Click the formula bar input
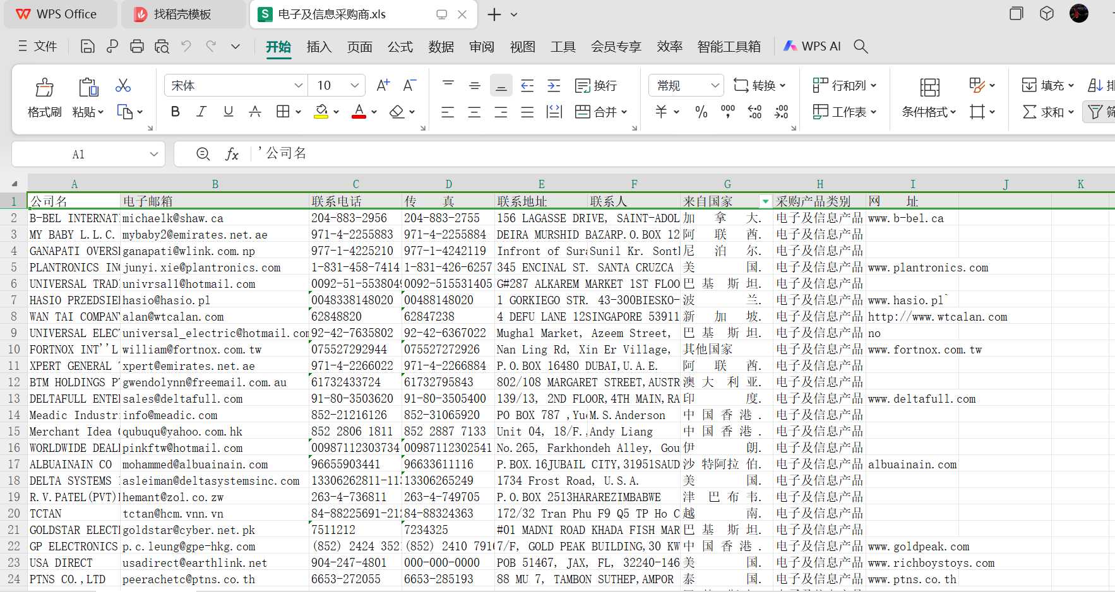This screenshot has height=592, width=1115. (682, 153)
